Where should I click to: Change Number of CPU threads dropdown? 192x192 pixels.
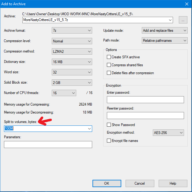click(x=64, y=93)
